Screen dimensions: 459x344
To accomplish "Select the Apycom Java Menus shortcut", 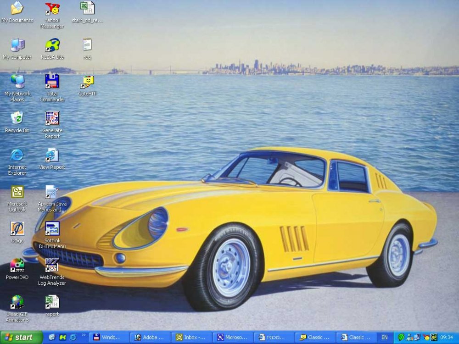I will click(x=52, y=199).
